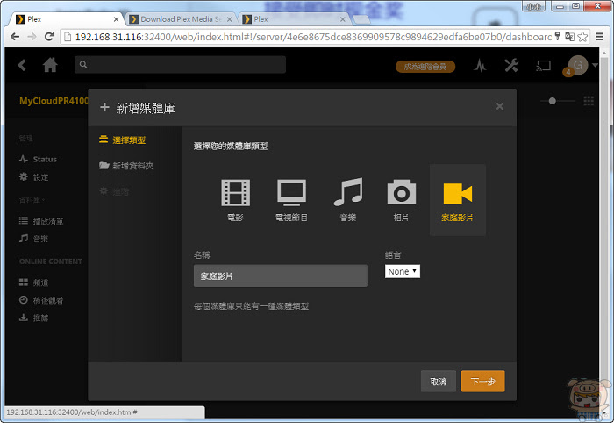
Task: Click the browser back arrow
Action: click(15, 37)
